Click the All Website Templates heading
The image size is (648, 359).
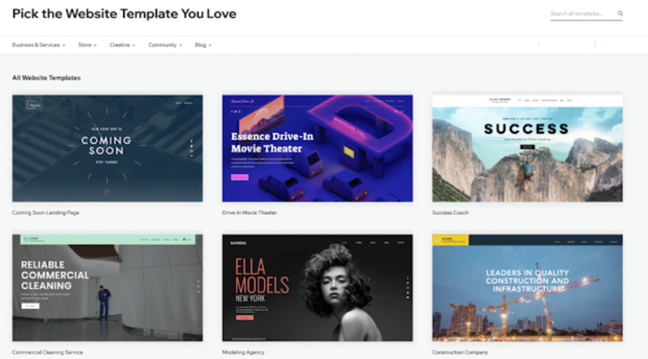coord(46,78)
